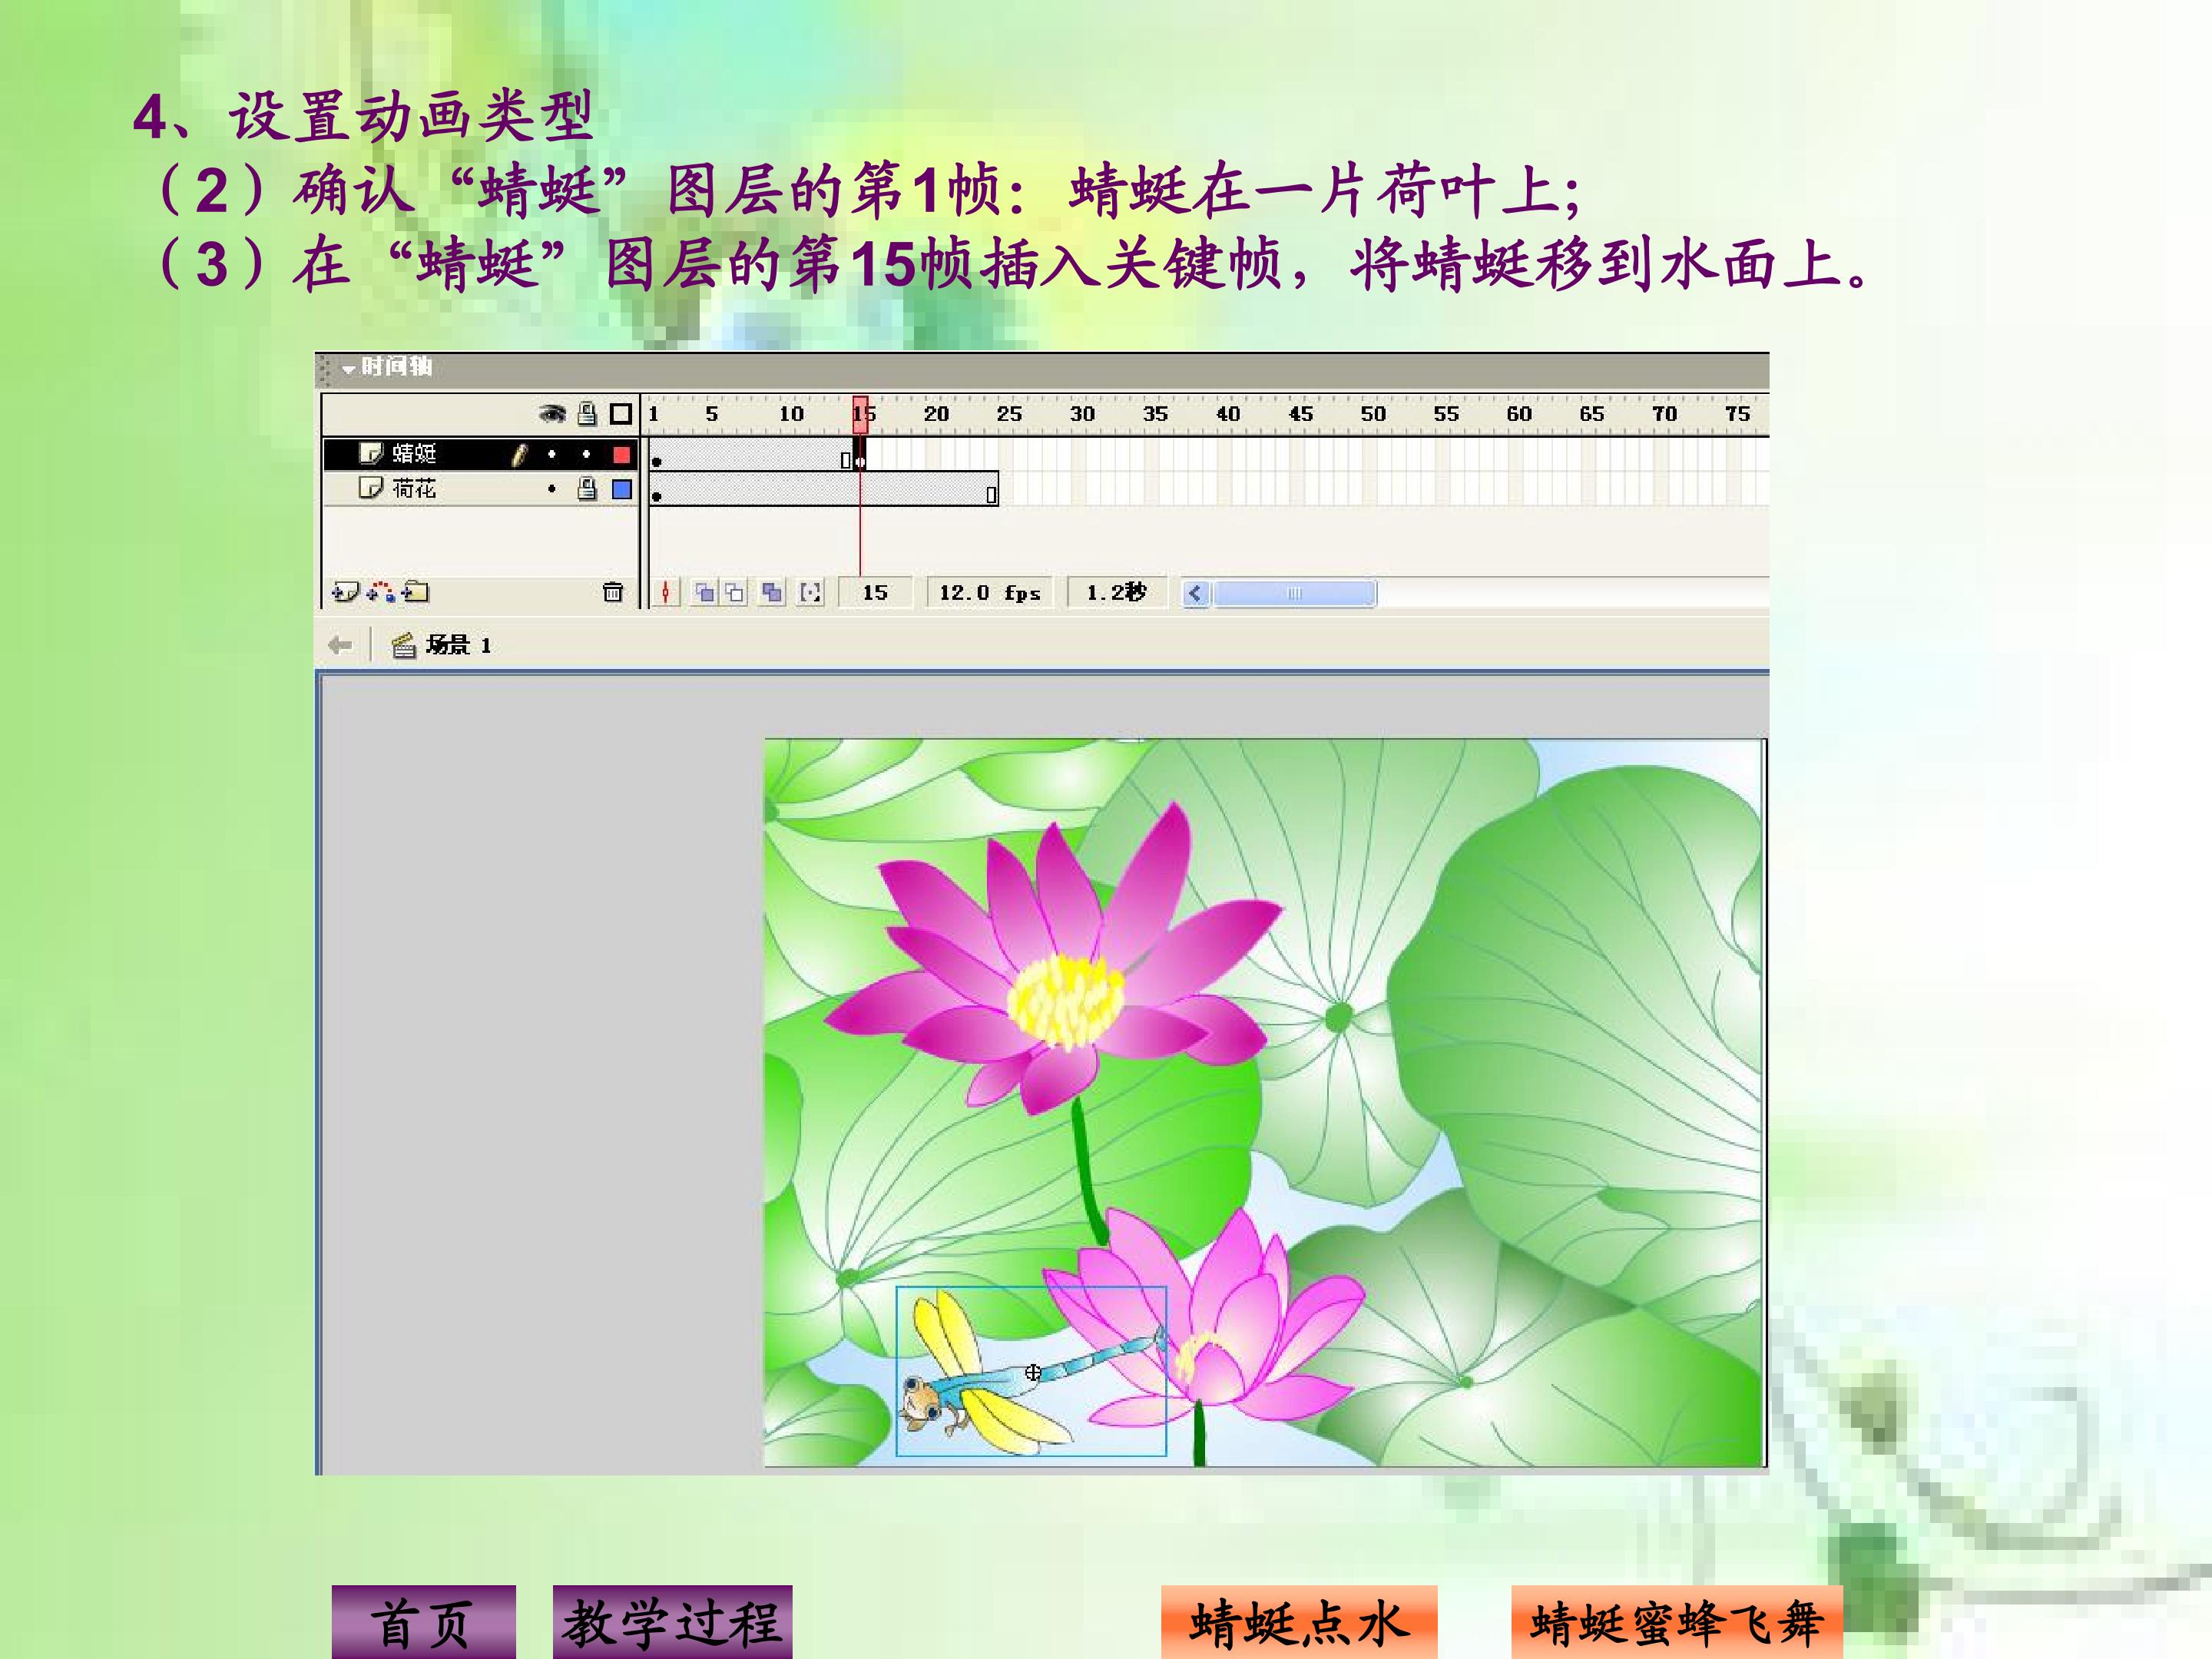Viewport: 2212px width, 1659px height.
Task: Toggle edit multiple frames icon
Action: point(772,593)
